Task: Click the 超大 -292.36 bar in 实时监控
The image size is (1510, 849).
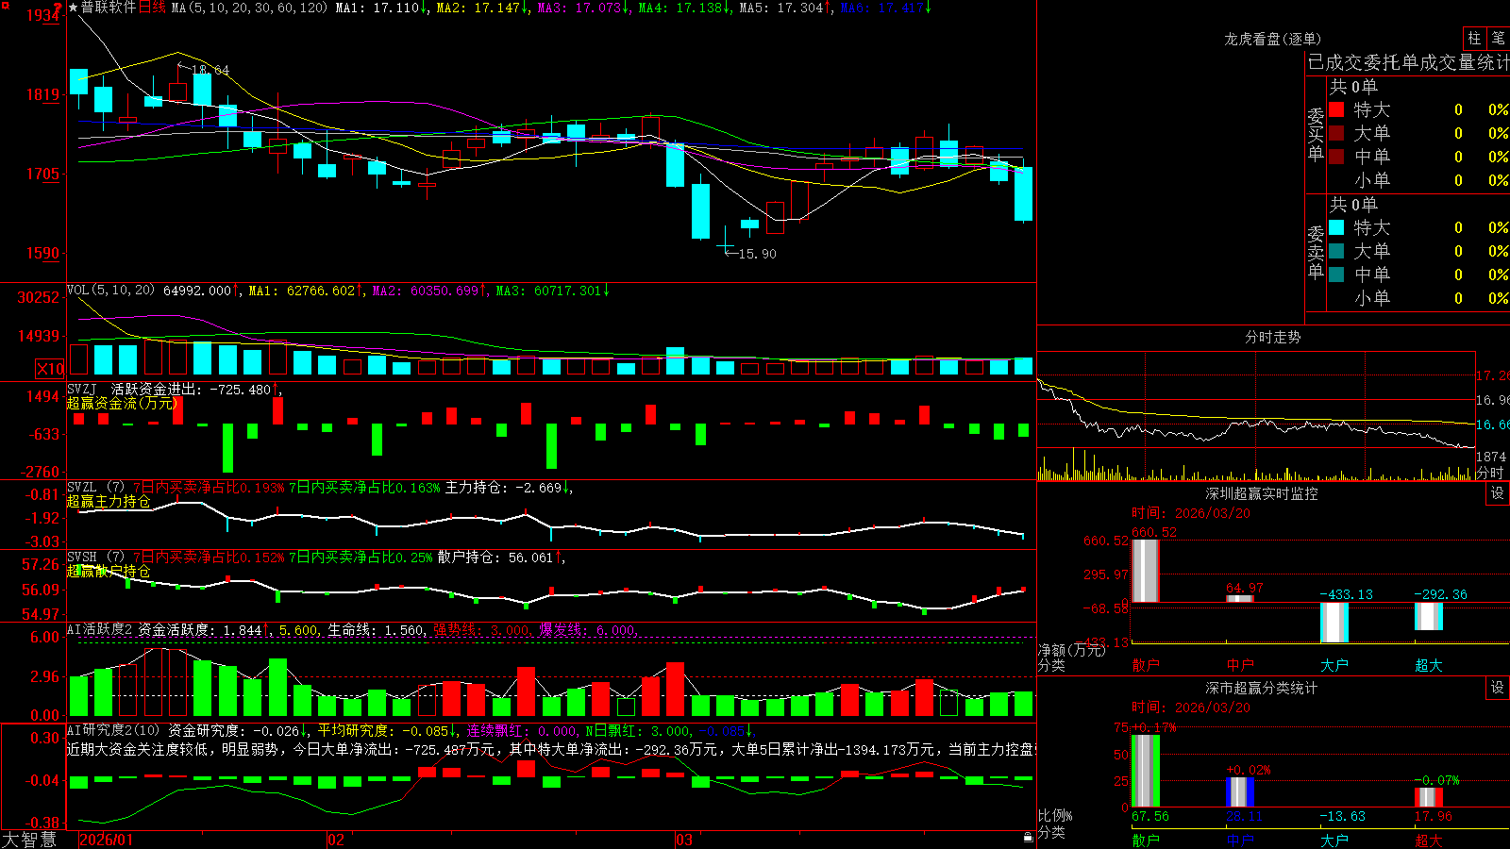Action: tap(1428, 617)
